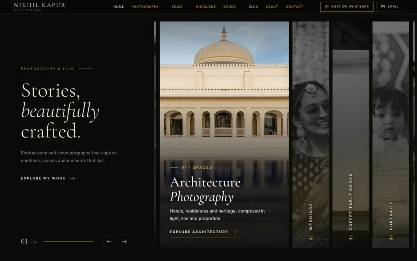Click the 01 · Spaces label
417x261 pixels.
coord(197,167)
